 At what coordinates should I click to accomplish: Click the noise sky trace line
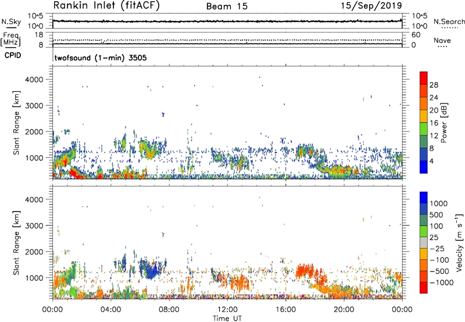[227, 22]
